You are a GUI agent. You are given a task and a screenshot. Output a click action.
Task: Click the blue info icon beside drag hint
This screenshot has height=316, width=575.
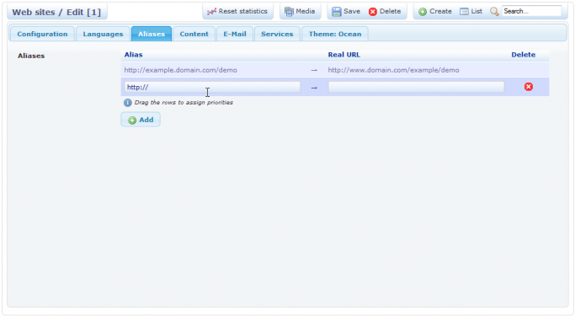click(128, 103)
